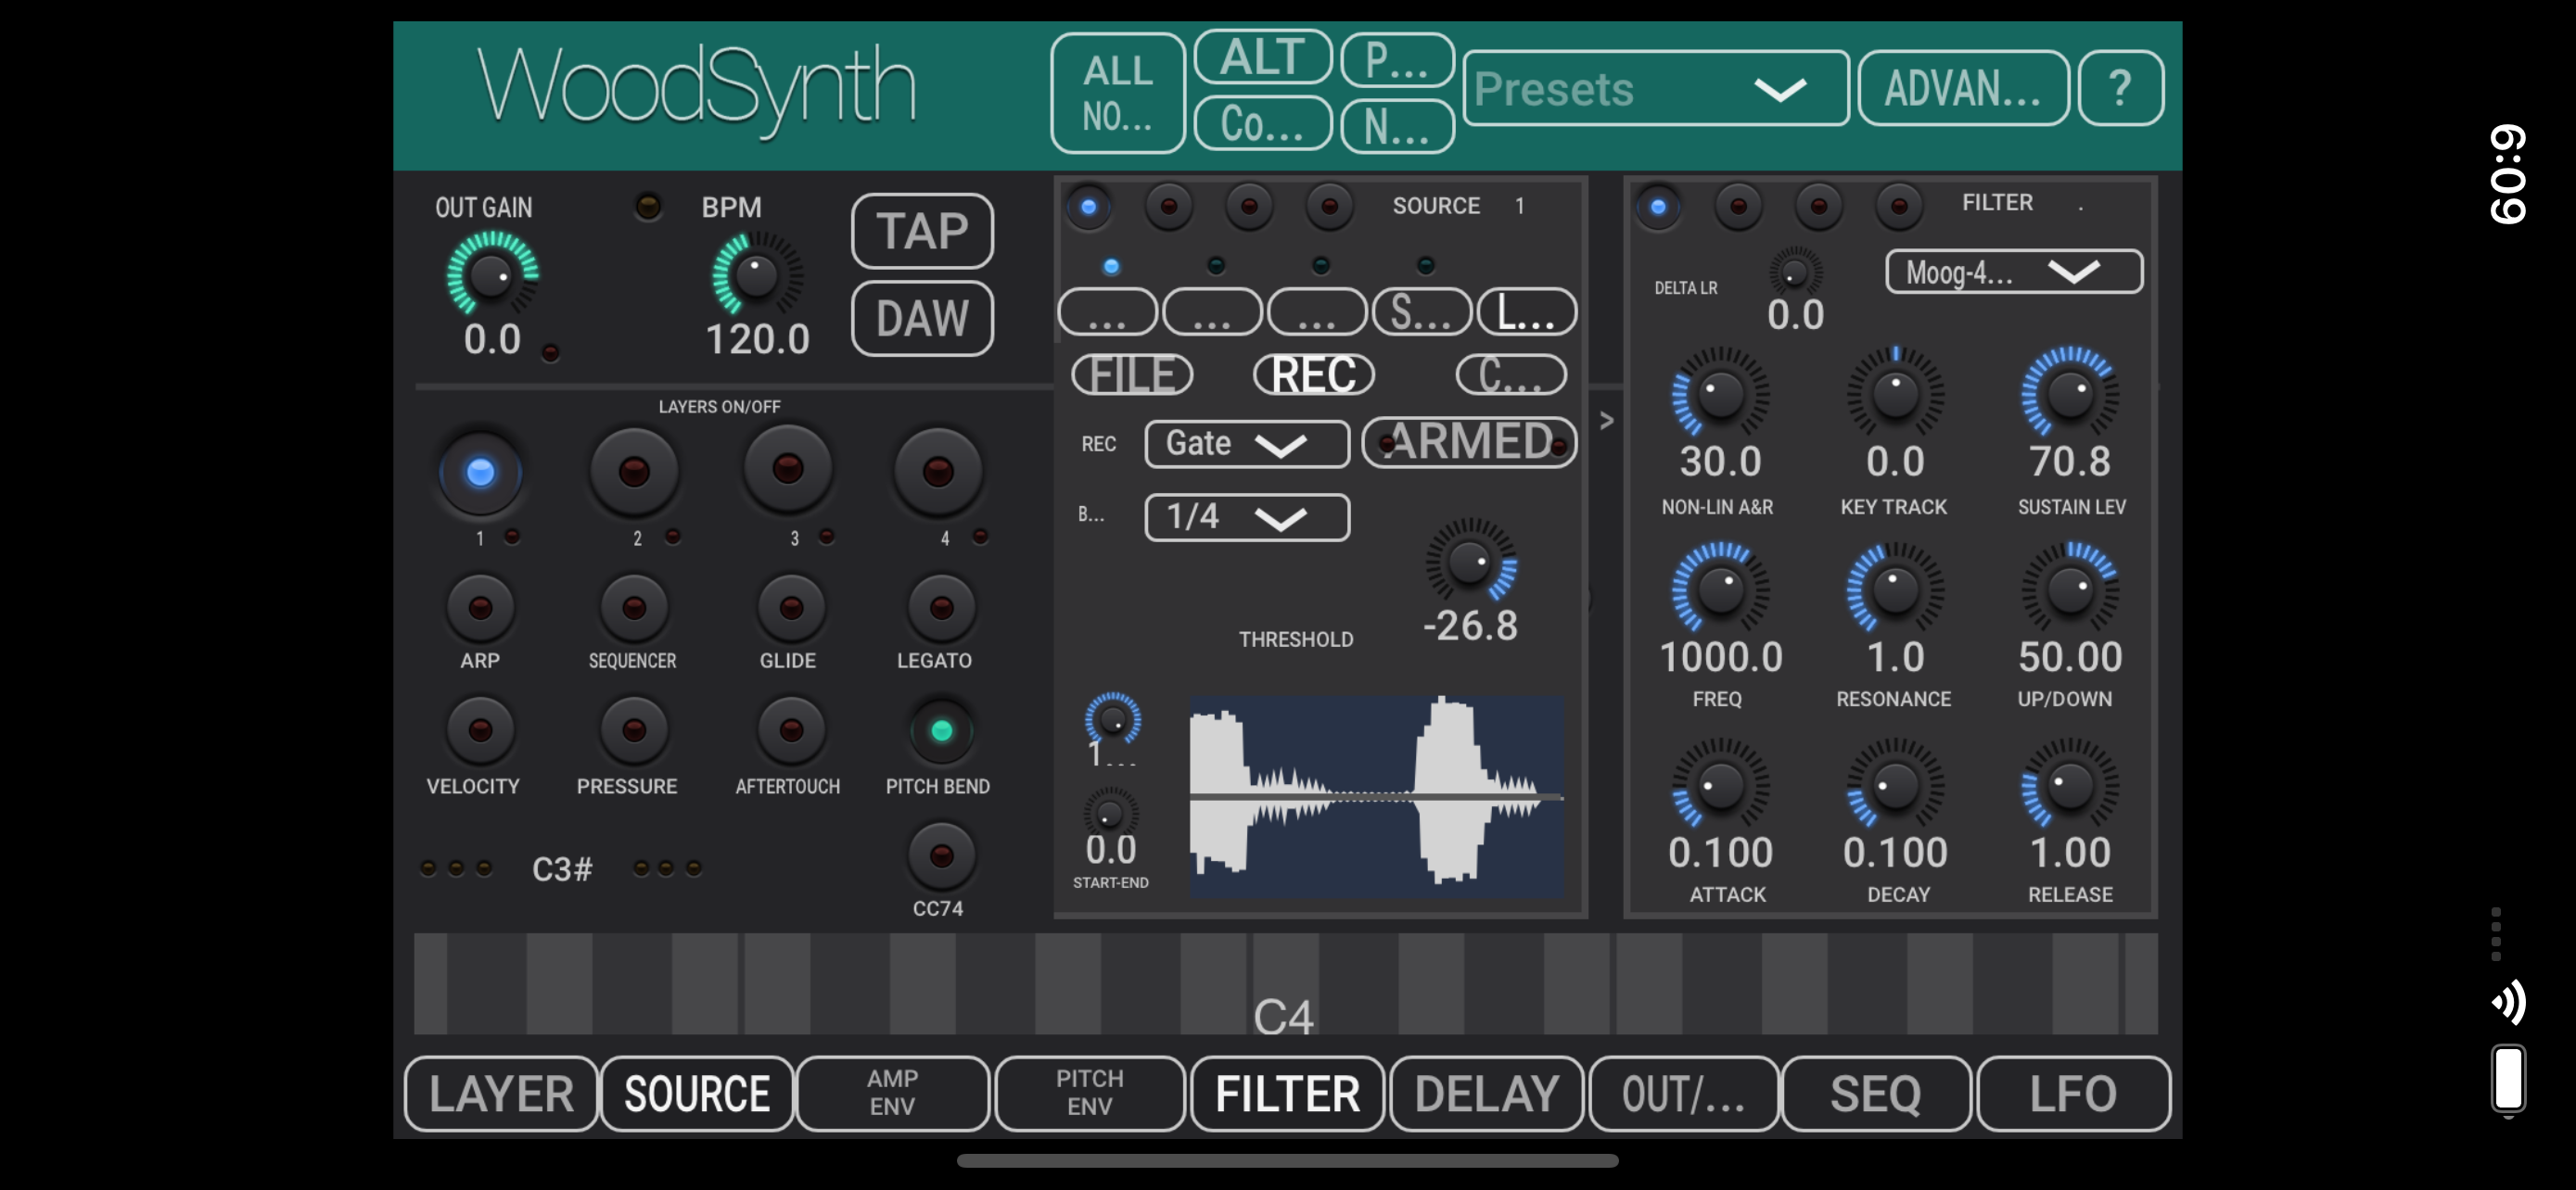This screenshot has height=1190, width=2576.
Task: Enable the GLIDE toggle
Action: [x=791, y=607]
